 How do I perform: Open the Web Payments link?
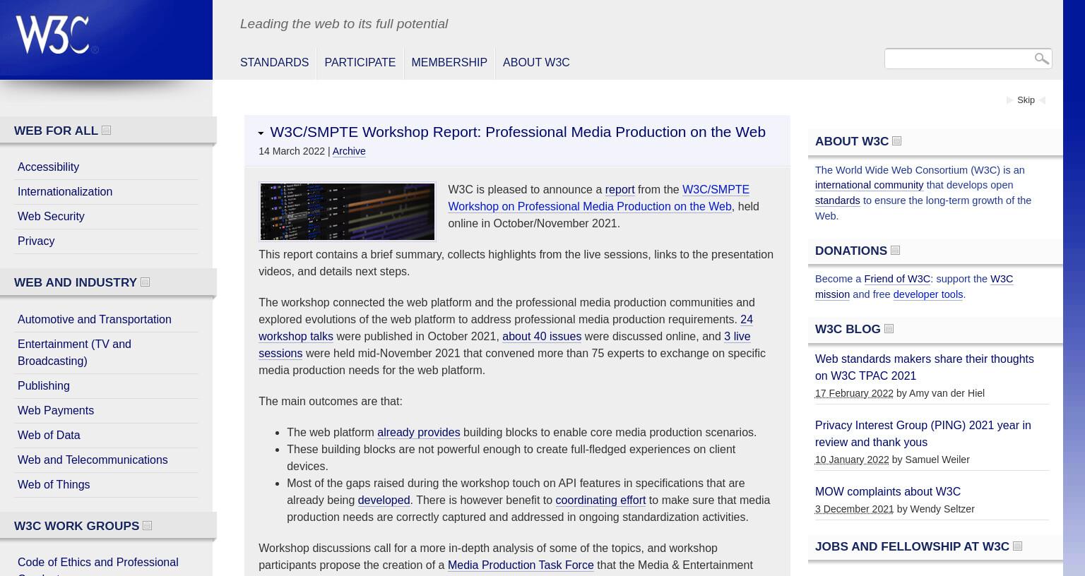56,411
